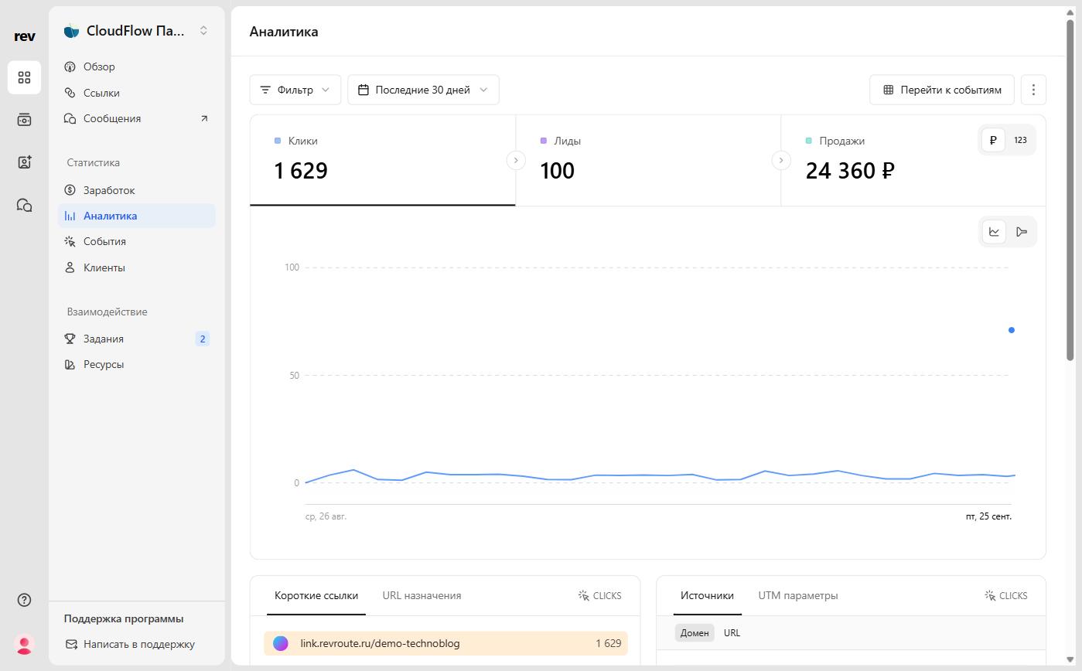Select the URL toggle under Источники

point(732,632)
